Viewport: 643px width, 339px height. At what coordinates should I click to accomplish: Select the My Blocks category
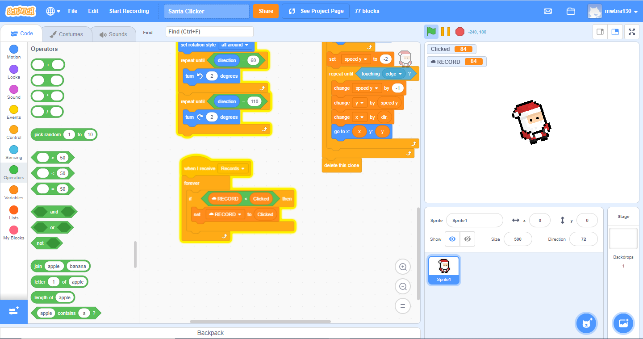coord(14,233)
